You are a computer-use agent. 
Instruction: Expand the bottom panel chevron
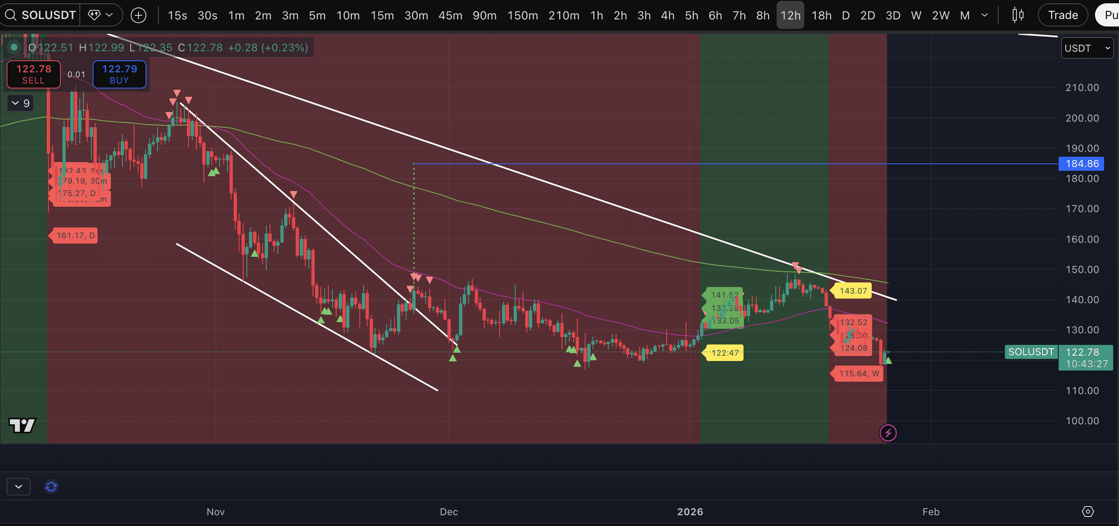(19, 486)
